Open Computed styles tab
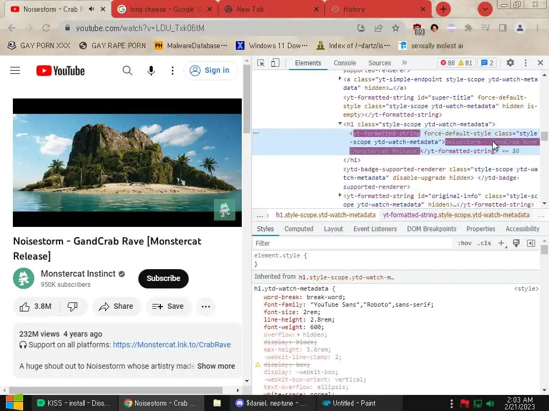The image size is (549, 411). pos(299,229)
